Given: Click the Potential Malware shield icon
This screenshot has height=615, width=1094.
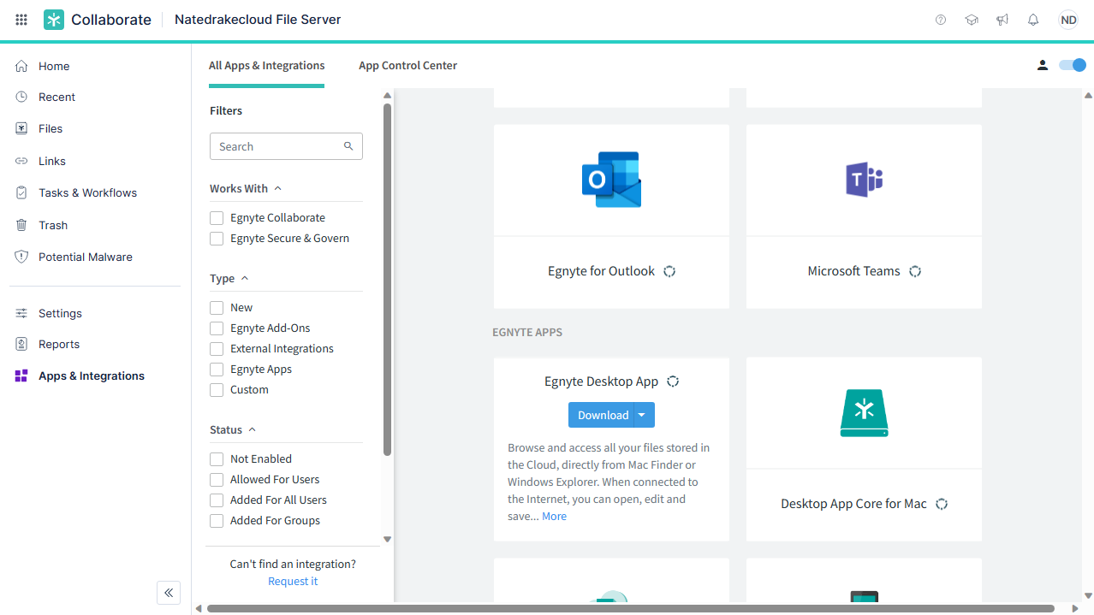Looking at the screenshot, I should coord(21,257).
